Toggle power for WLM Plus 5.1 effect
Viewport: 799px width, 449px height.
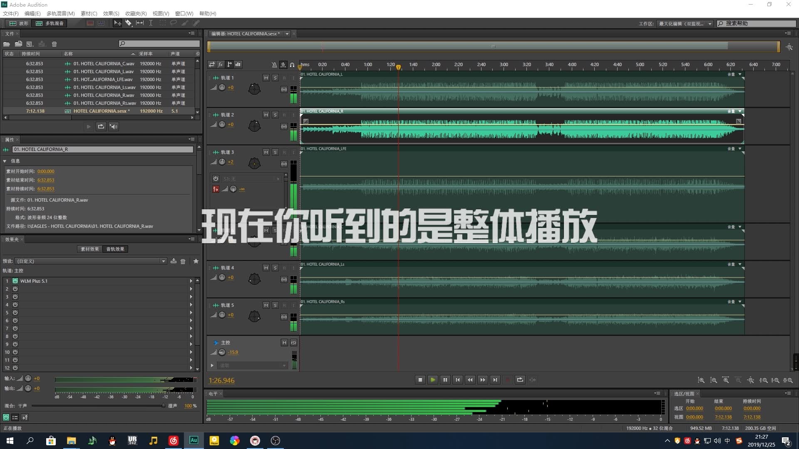click(x=15, y=281)
